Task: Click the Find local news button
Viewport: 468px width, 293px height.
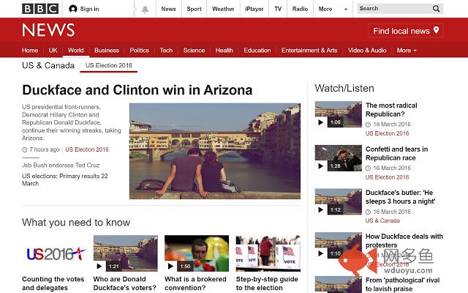Action: (x=406, y=31)
